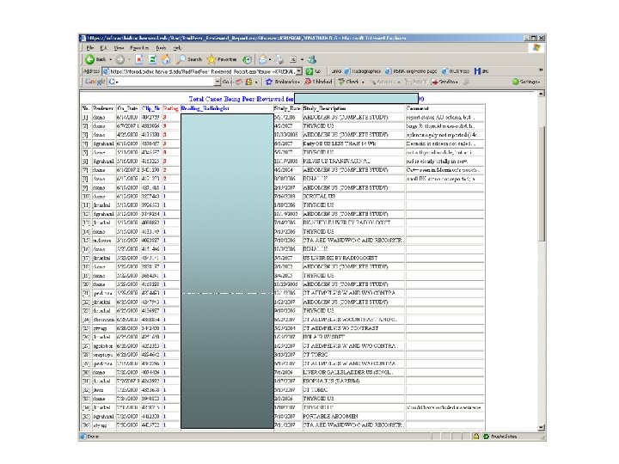Go back with the Back arrow button
The image size is (619, 464).
coord(95,59)
